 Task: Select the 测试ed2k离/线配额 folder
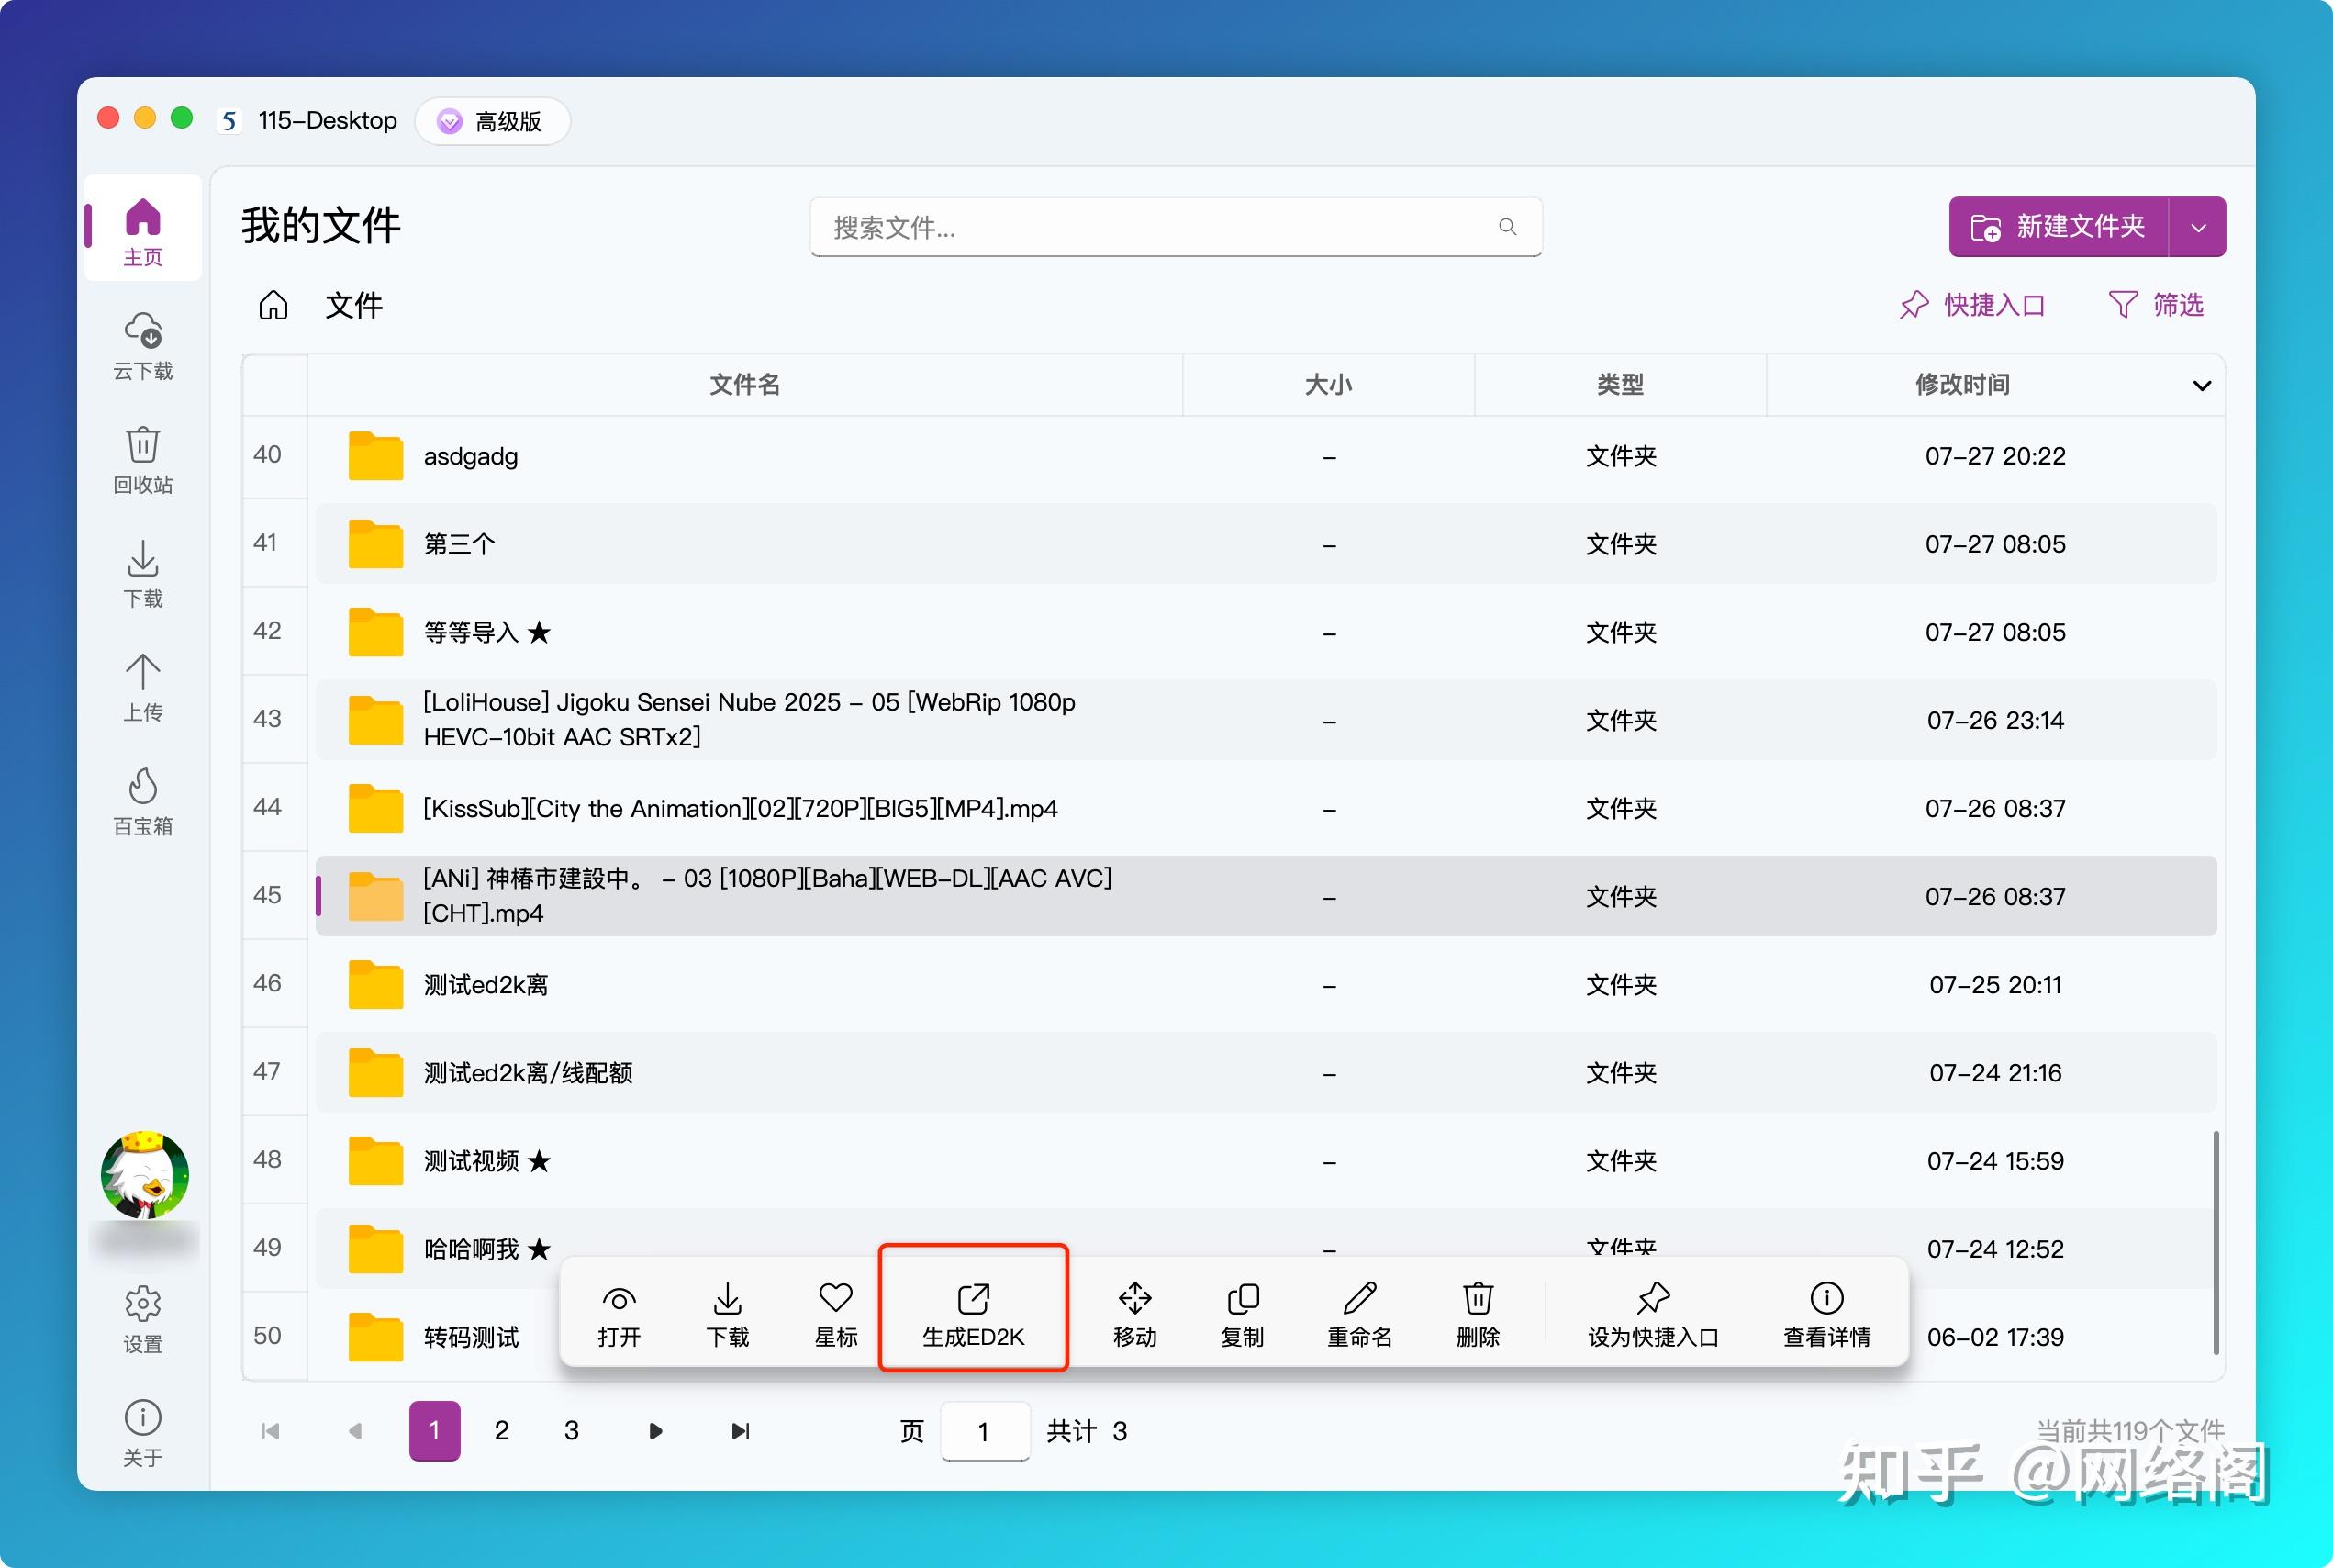pyautogui.click(x=1266, y=1072)
